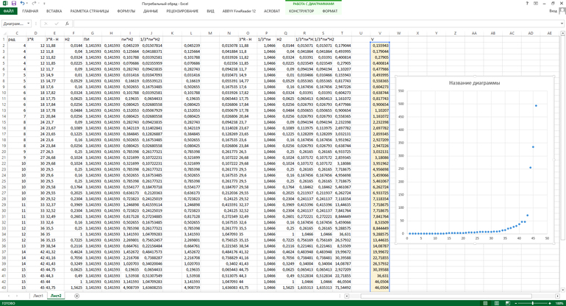Click the Redo arrow icon

34,3
